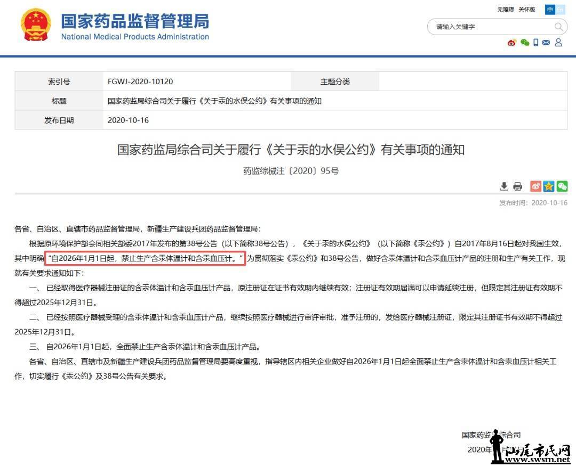Print the article with the printer icon

(x=517, y=186)
